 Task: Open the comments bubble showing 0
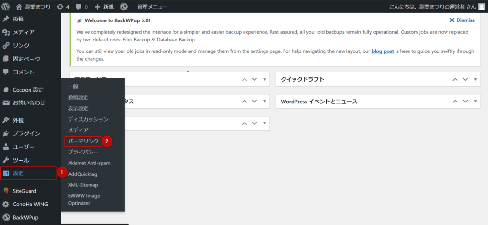pos(81,7)
